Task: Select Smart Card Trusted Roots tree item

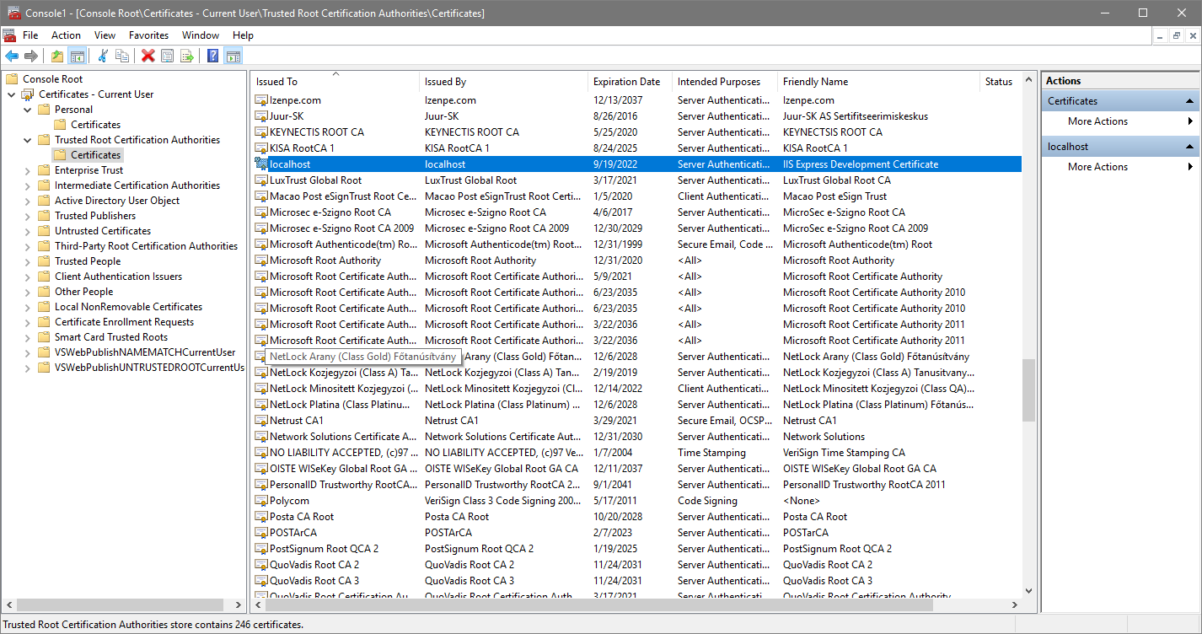Action: 111,337
